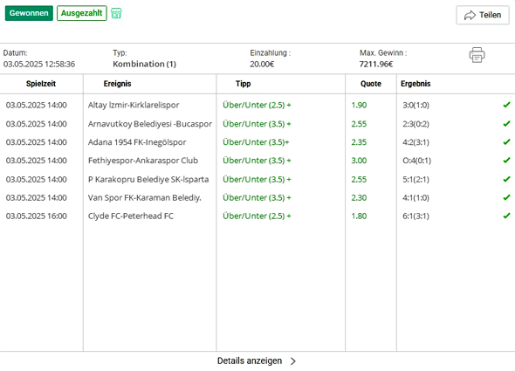Click the Spielzeit column header
This screenshot has width=515, height=371.
click(x=41, y=84)
